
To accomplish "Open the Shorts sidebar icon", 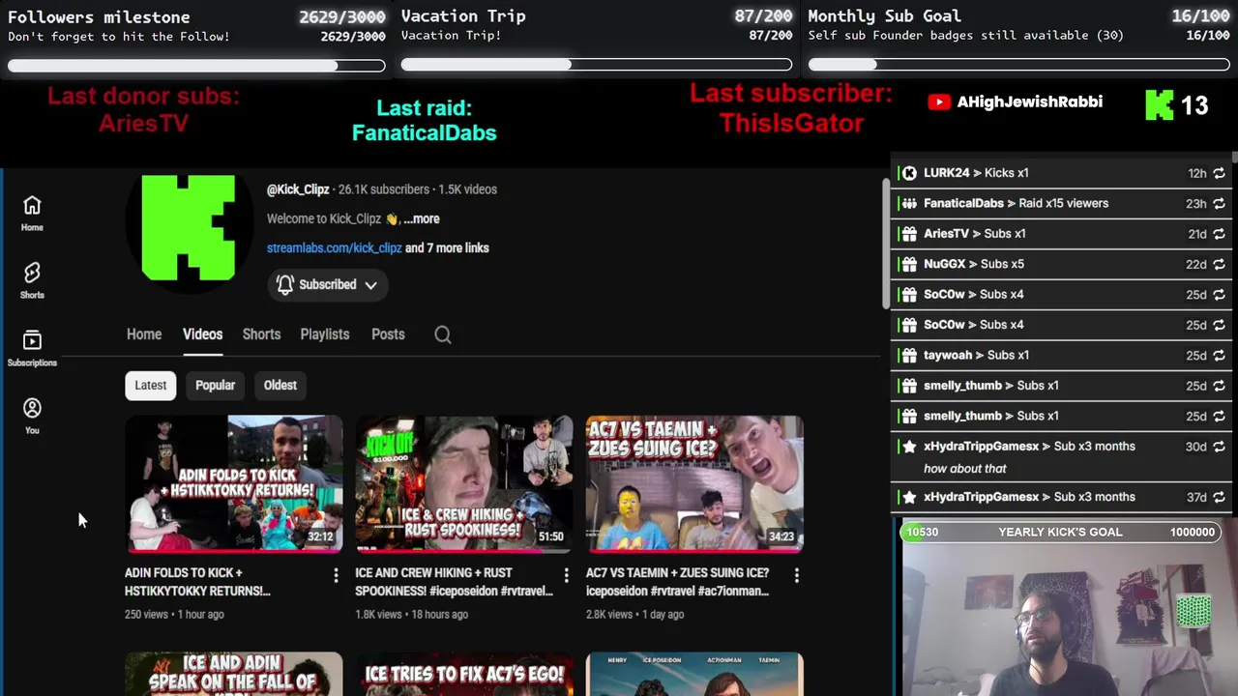I will point(32,280).
